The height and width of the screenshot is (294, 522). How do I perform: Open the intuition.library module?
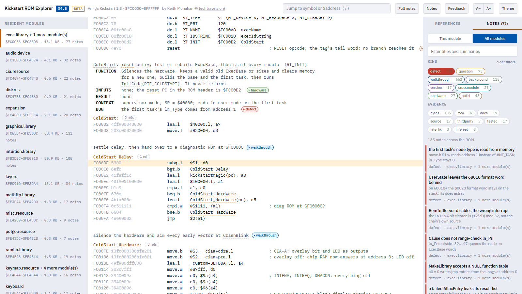[44, 158]
